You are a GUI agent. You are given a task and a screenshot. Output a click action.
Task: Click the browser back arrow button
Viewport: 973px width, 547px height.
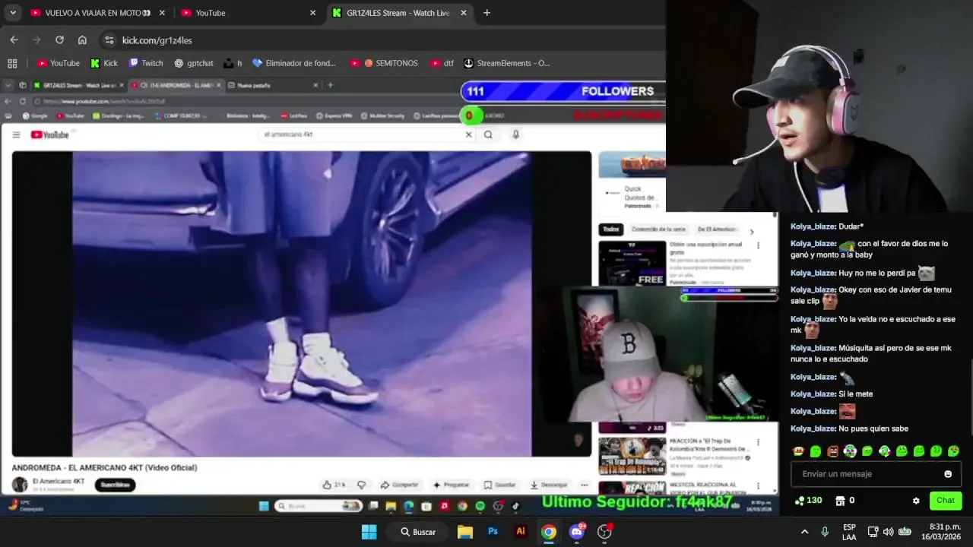(14, 40)
